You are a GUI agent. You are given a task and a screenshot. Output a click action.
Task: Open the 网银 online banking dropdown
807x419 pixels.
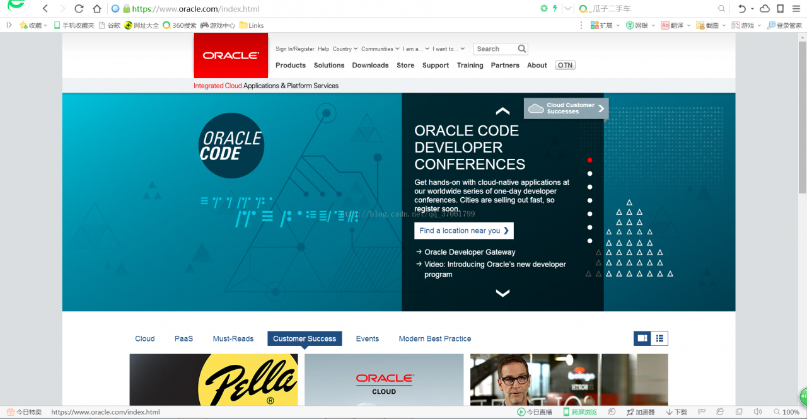click(641, 25)
